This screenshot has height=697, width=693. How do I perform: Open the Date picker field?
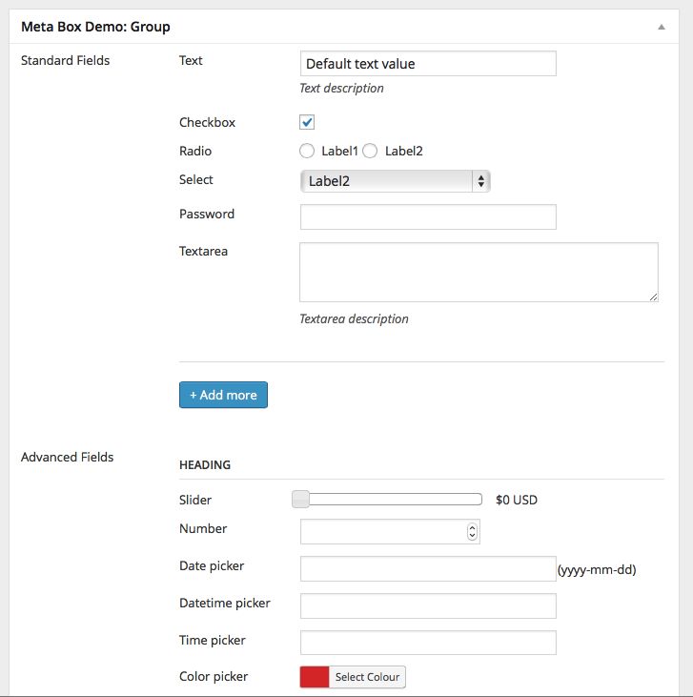coord(427,569)
